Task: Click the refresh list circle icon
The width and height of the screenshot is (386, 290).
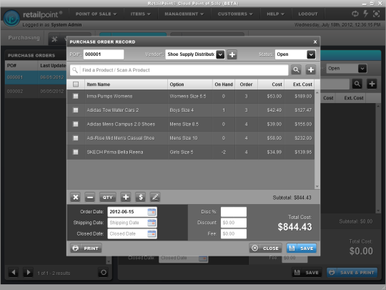Action: 104,273
